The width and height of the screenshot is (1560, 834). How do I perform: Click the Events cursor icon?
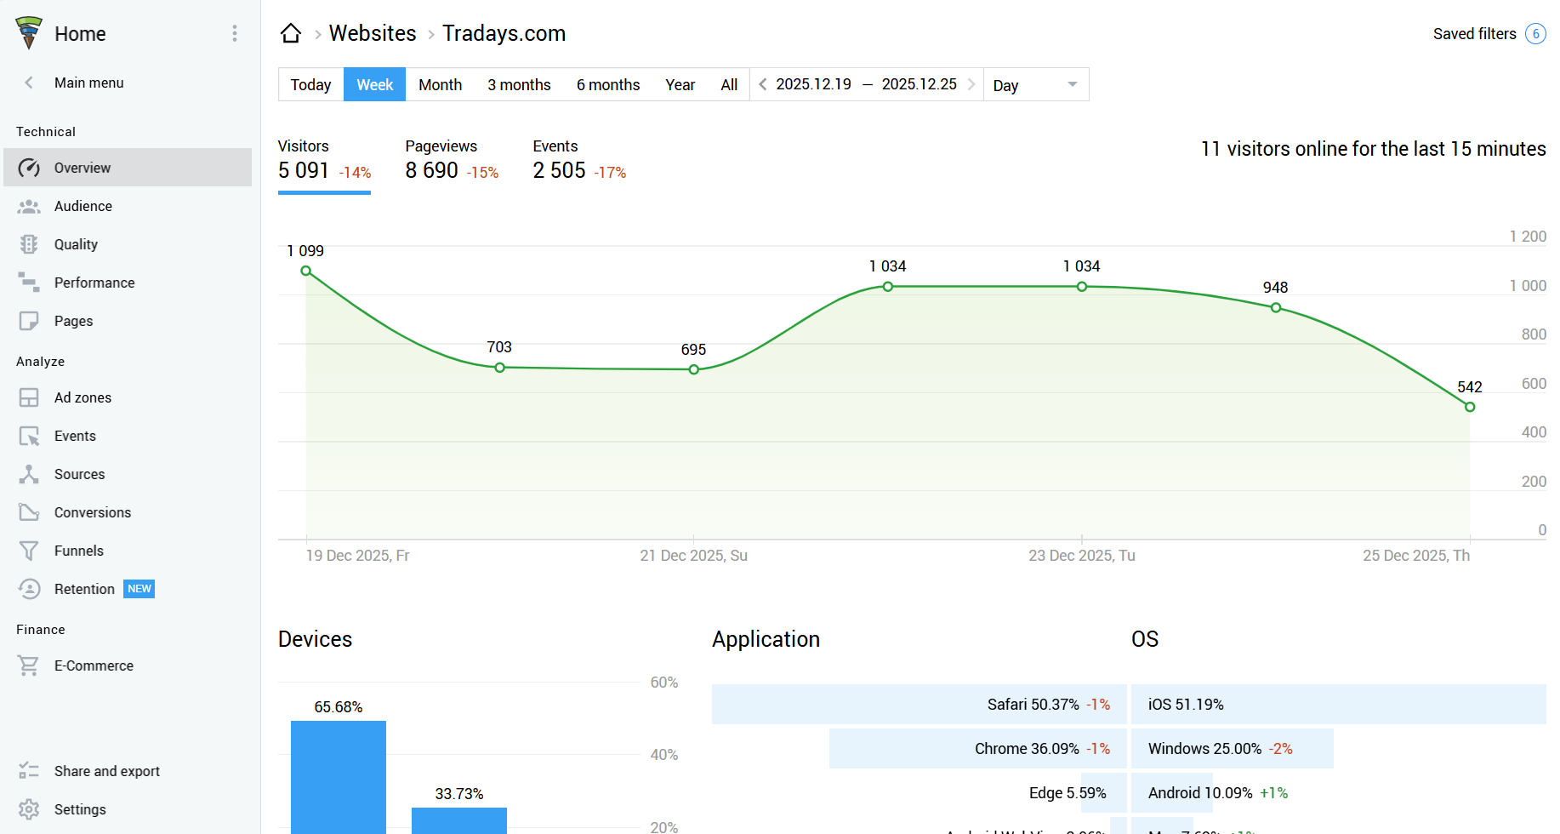point(29,436)
